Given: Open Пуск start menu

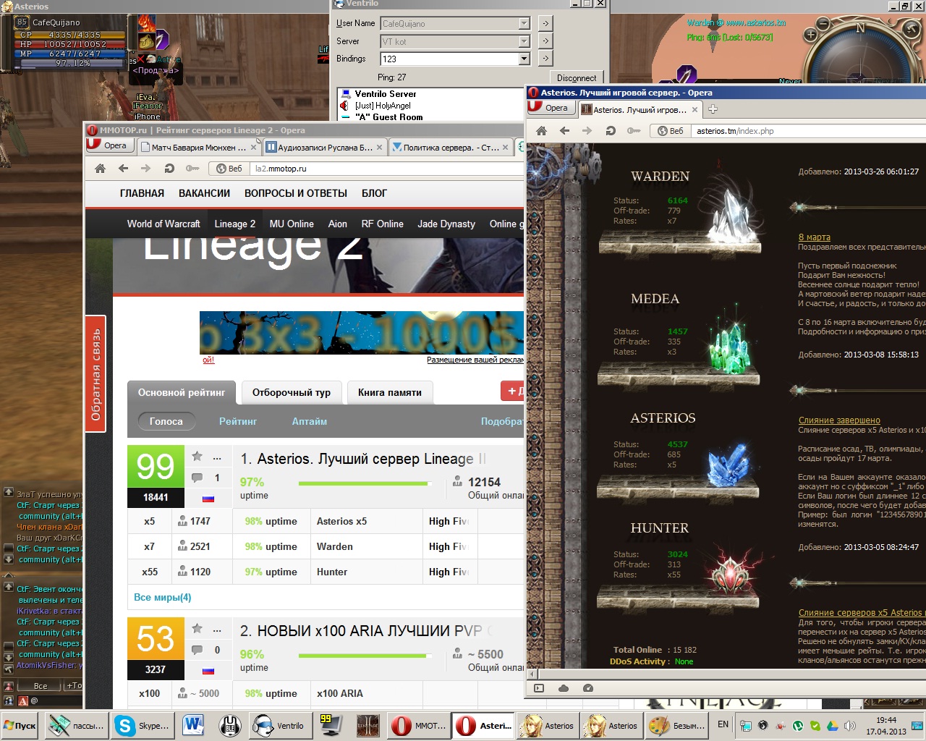Looking at the screenshot, I should [x=20, y=725].
